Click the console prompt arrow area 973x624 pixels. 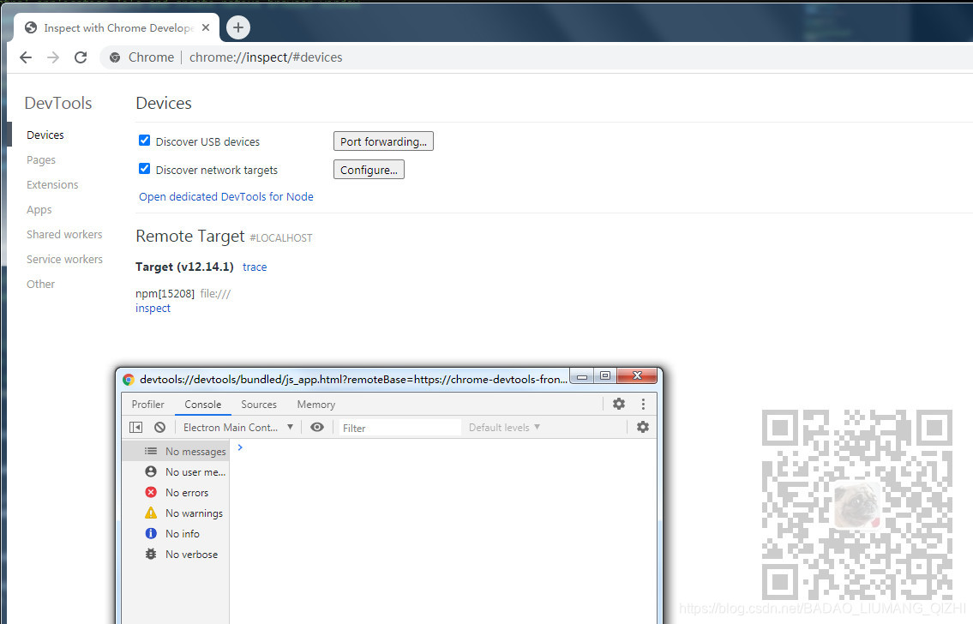pos(240,447)
